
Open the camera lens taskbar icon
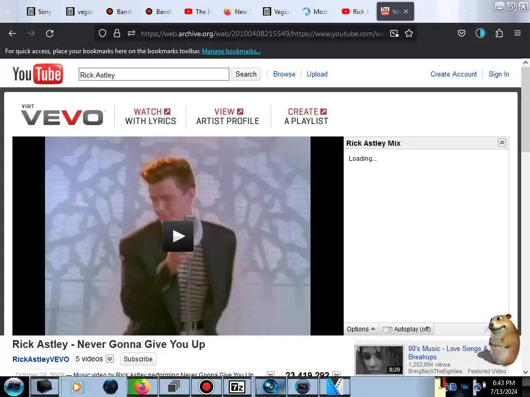pyautogui.click(x=270, y=387)
